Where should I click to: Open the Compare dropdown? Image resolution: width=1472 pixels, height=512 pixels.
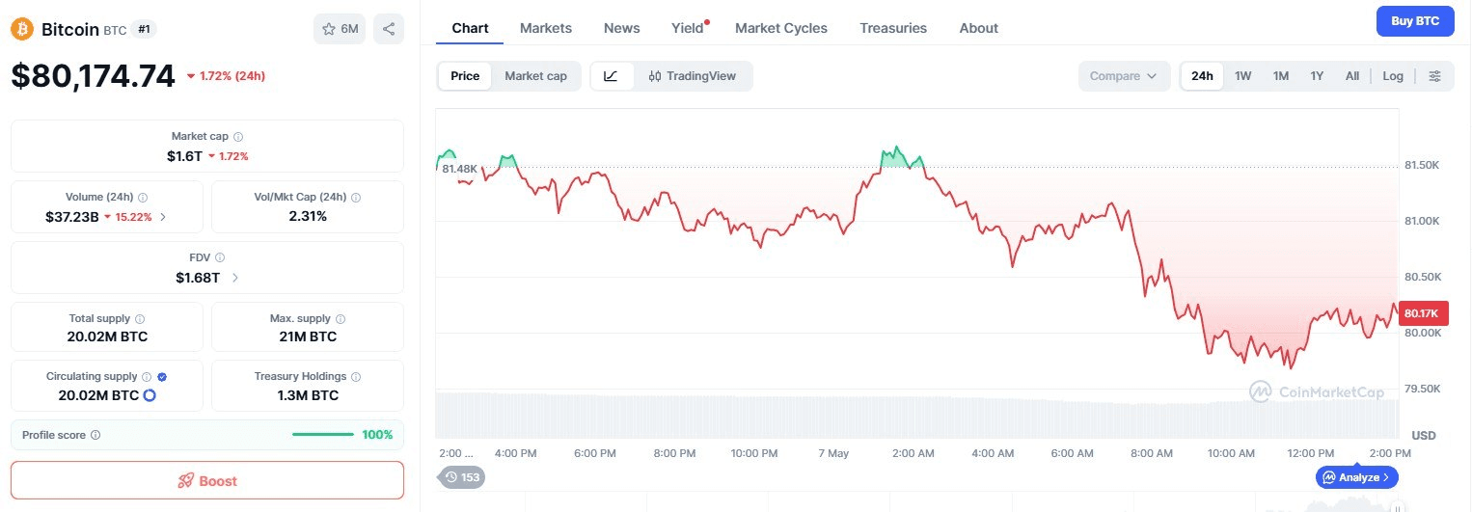(x=1124, y=76)
